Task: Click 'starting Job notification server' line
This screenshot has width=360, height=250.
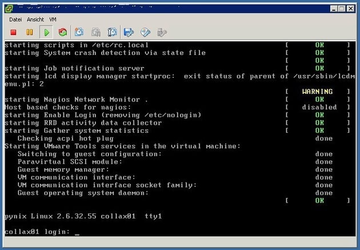Action: (74, 68)
